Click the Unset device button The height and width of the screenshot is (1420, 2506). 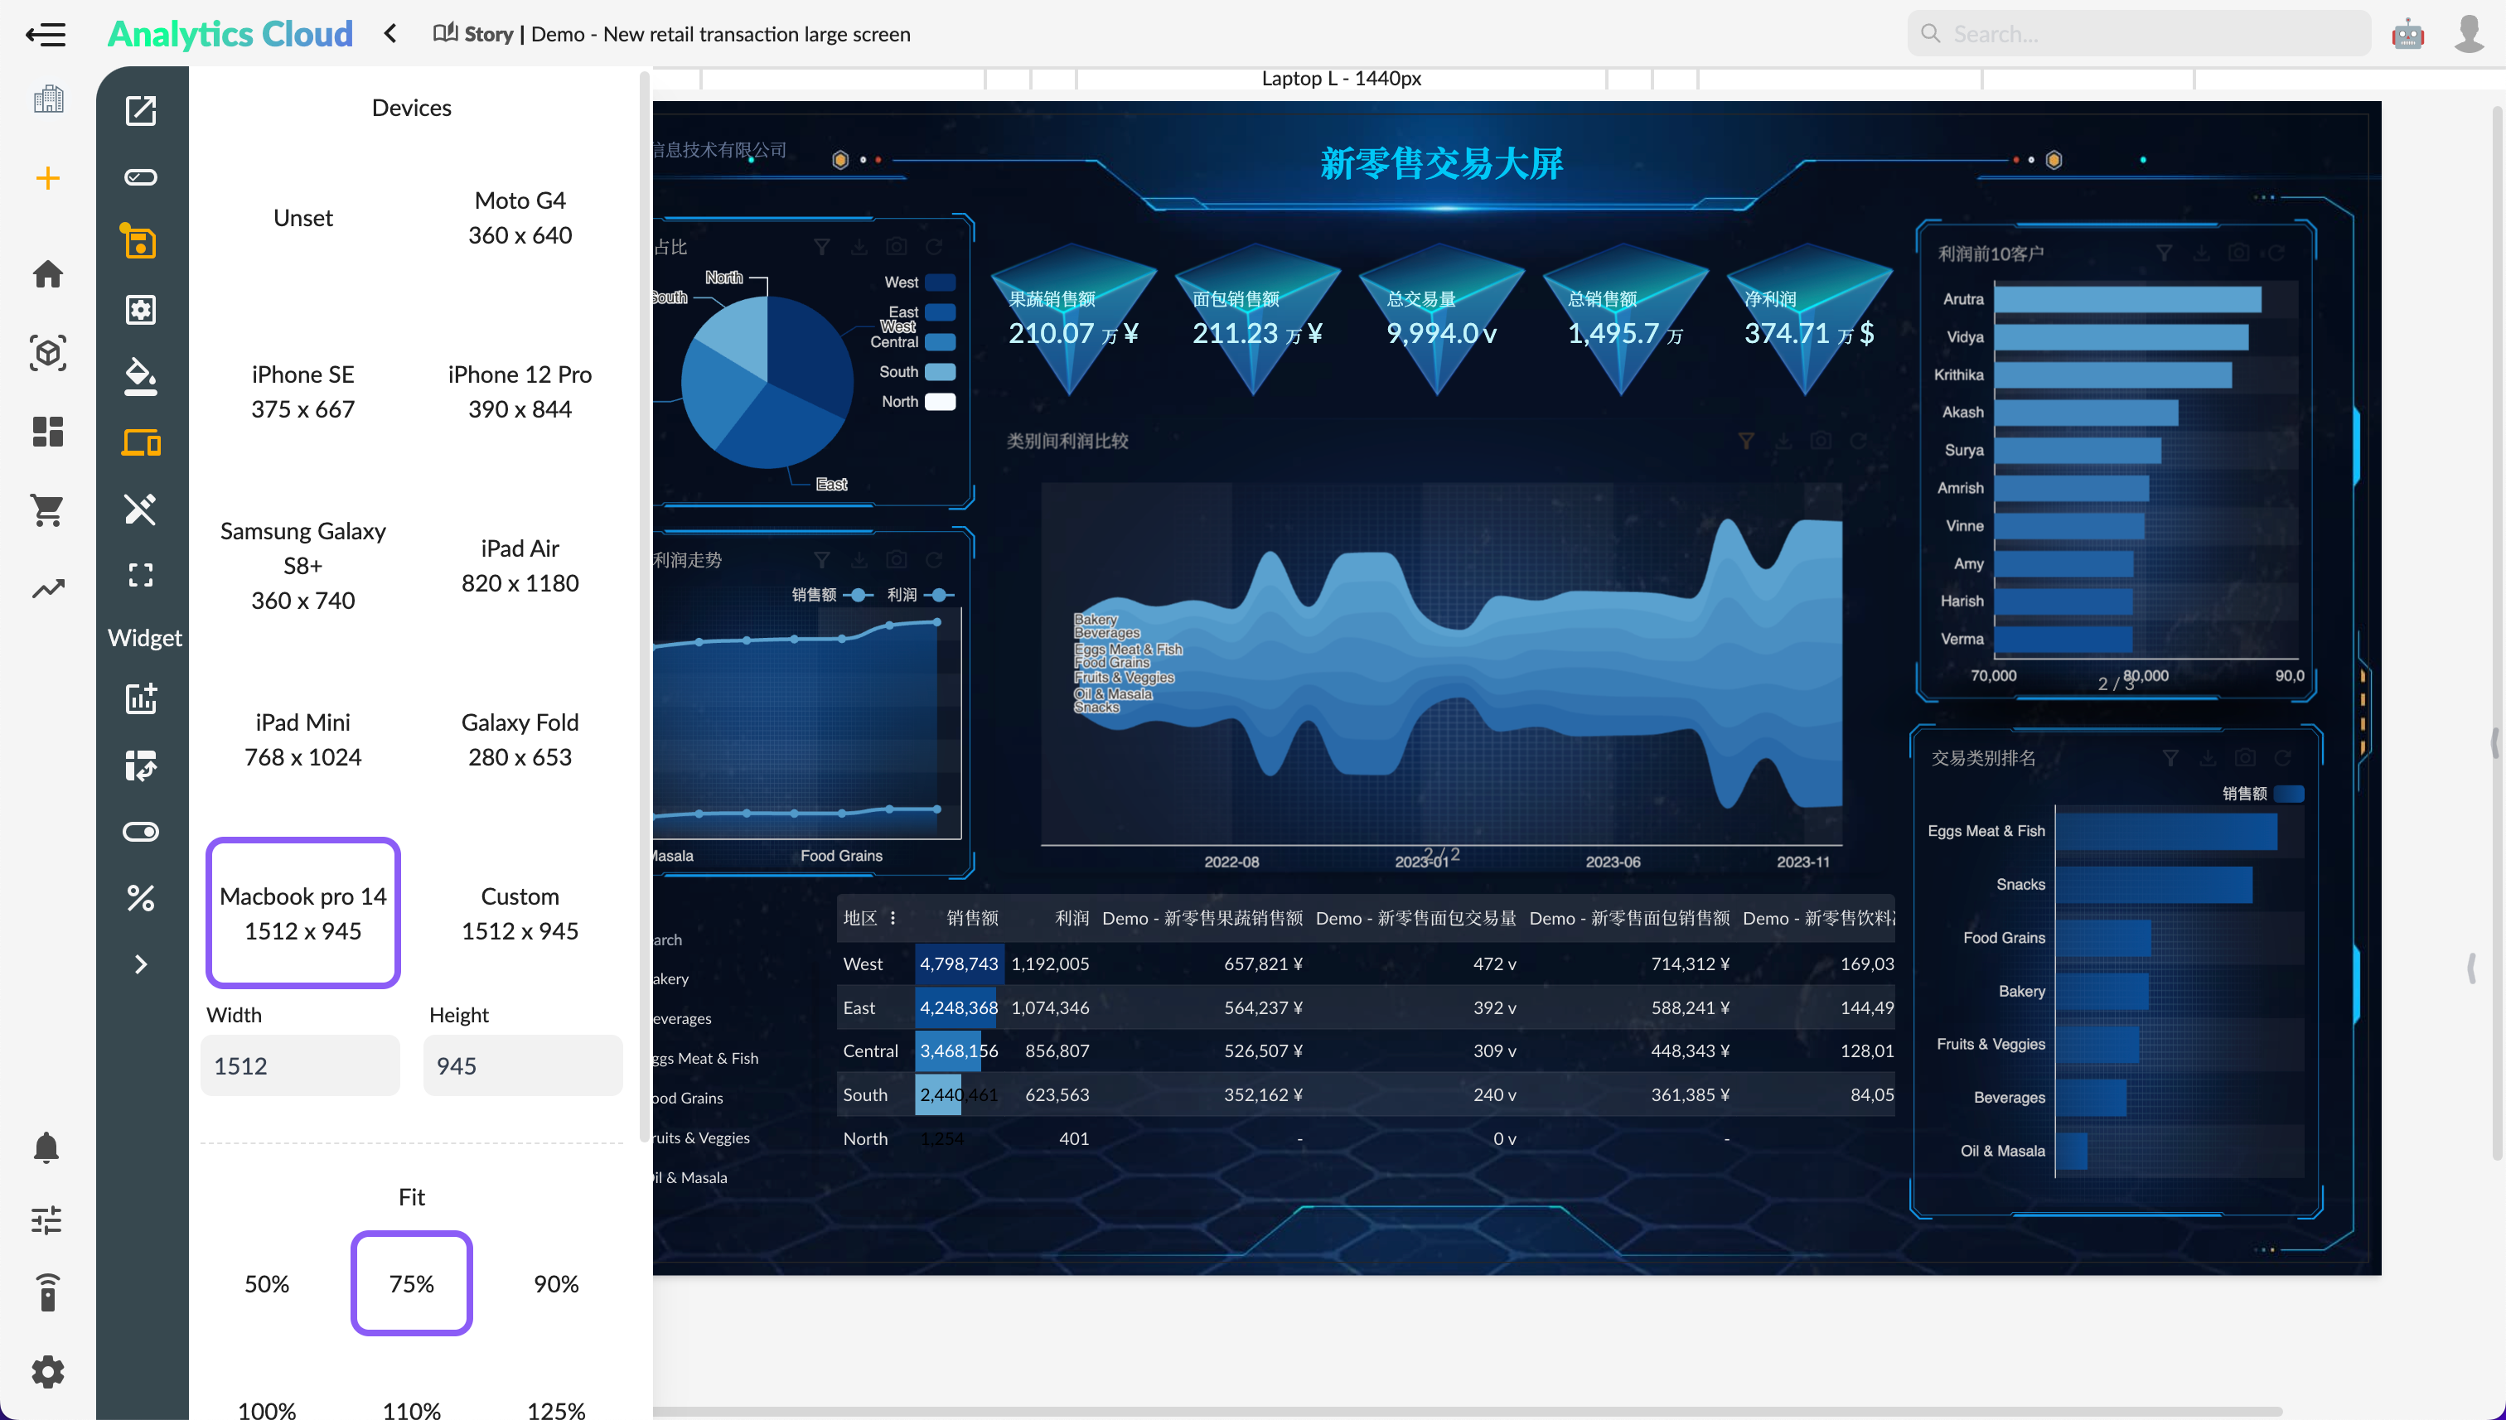(302, 218)
